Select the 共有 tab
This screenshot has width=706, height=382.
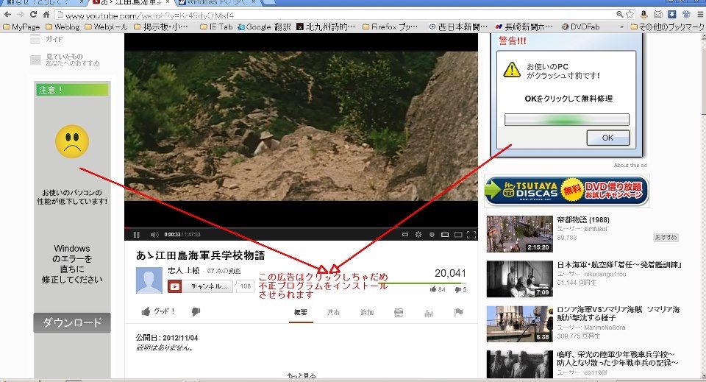point(333,312)
